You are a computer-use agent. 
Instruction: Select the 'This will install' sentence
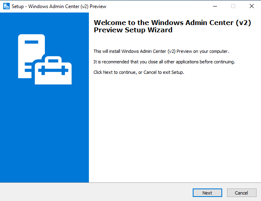[161, 51]
